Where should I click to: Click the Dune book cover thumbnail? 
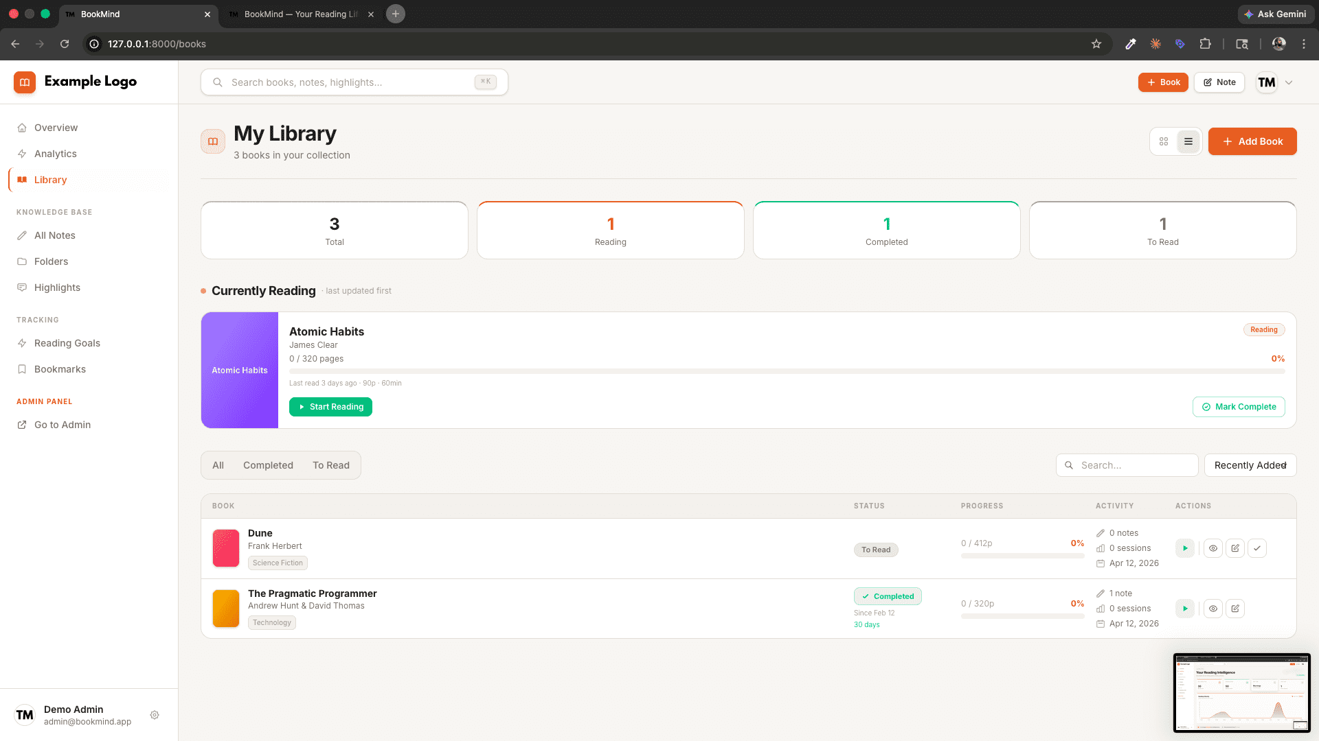(x=226, y=548)
